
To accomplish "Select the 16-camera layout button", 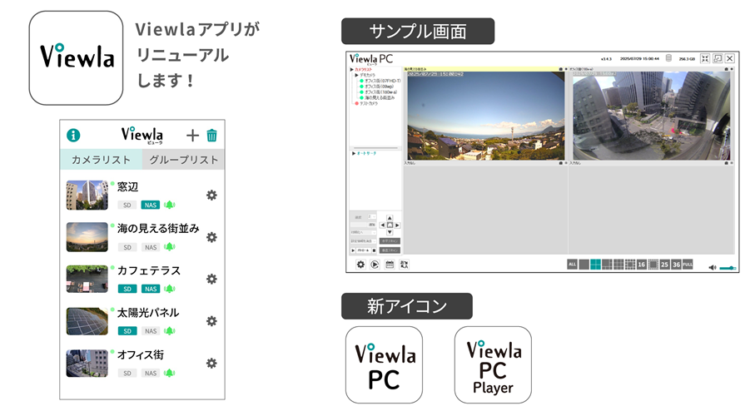I will tap(642, 265).
